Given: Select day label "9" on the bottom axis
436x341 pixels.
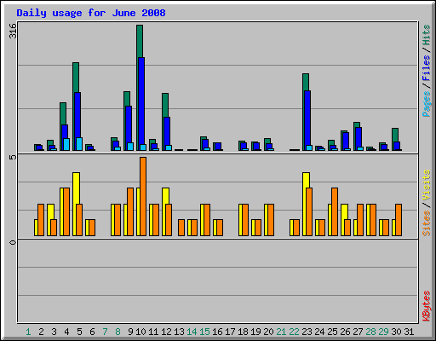Looking at the screenshot, I should click(x=130, y=332).
